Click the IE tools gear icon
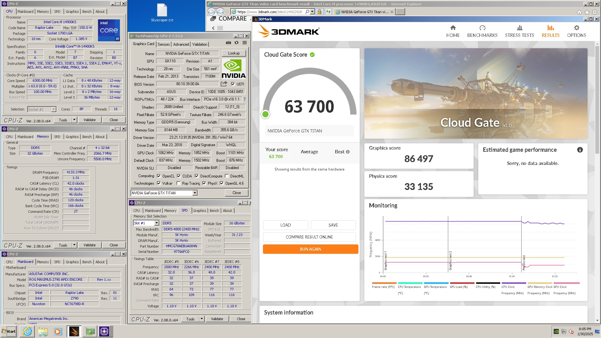The height and width of the screenshot is (338, 601). (595, 12)
